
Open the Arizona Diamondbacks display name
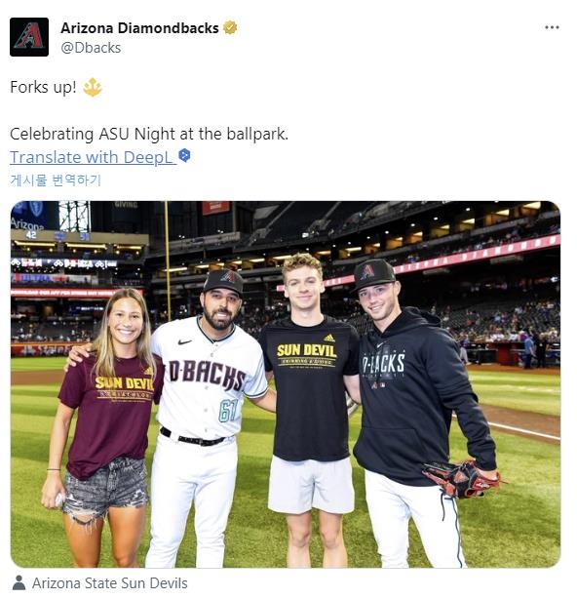(139, 28)
